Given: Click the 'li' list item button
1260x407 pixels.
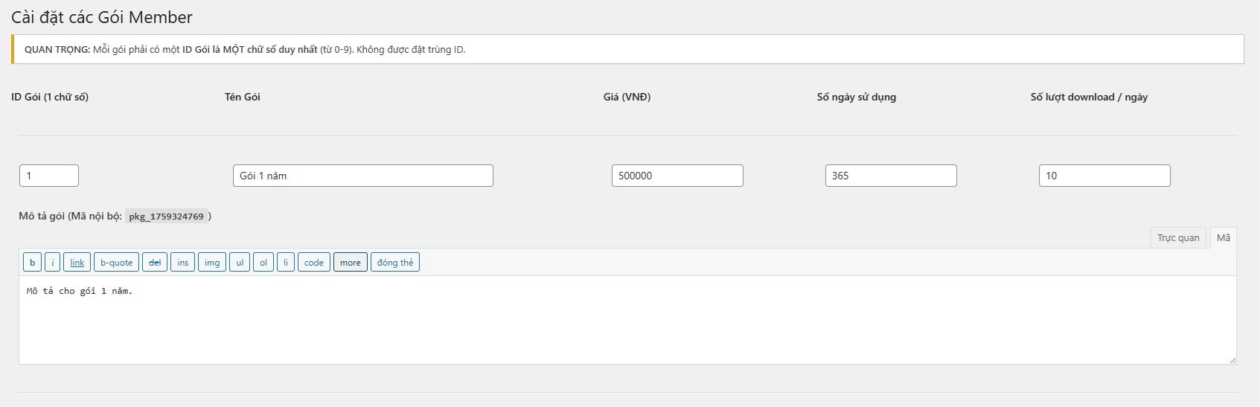Looking at the screenshot, I should [x=286, y=263].
